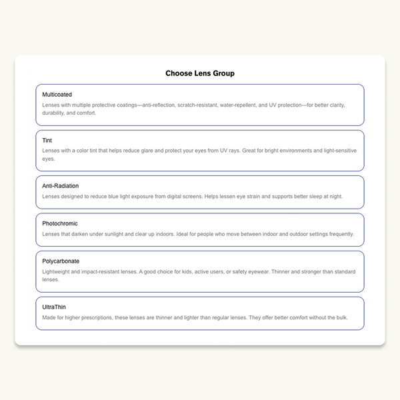Click the beige backdrop outside the dialog
This screenshot has width=400, height=400.
[x=200, y=373]
